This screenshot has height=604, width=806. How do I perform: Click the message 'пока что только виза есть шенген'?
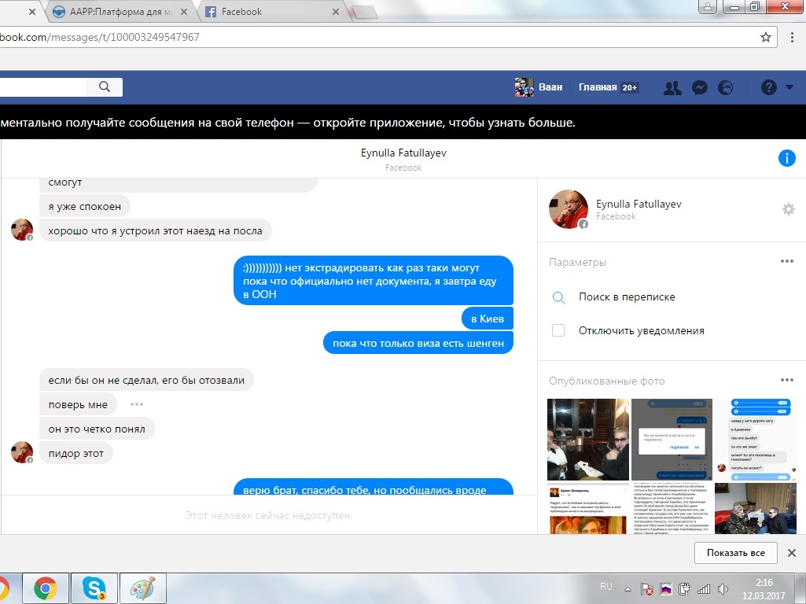pos(418,343)
